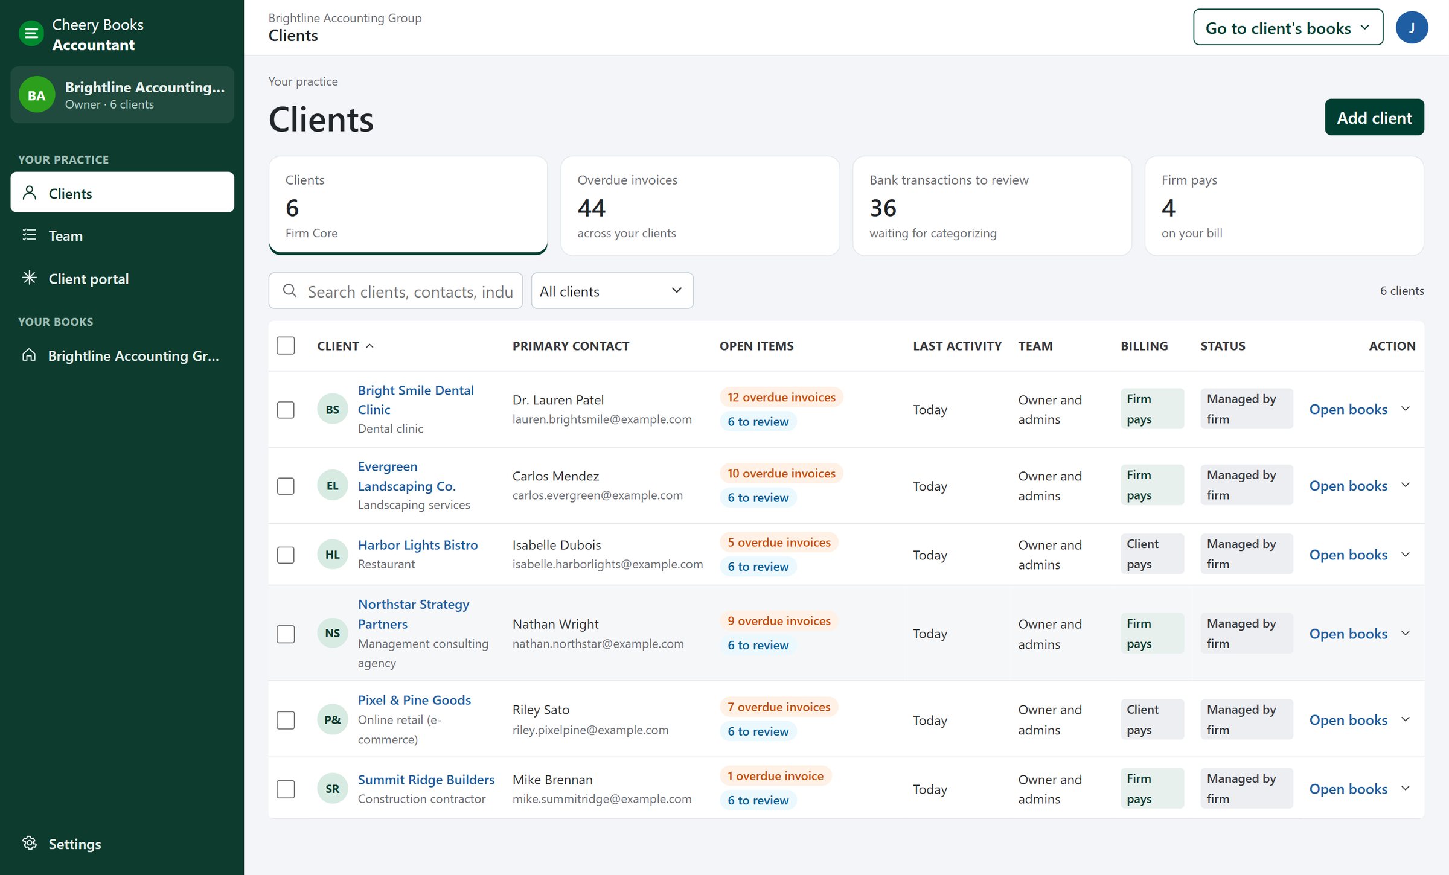
Task: Focus the Search clients input field
Action: (395, 291)
